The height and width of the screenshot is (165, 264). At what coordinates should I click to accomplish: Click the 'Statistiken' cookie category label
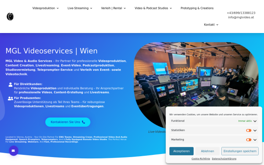coord(178,130)
